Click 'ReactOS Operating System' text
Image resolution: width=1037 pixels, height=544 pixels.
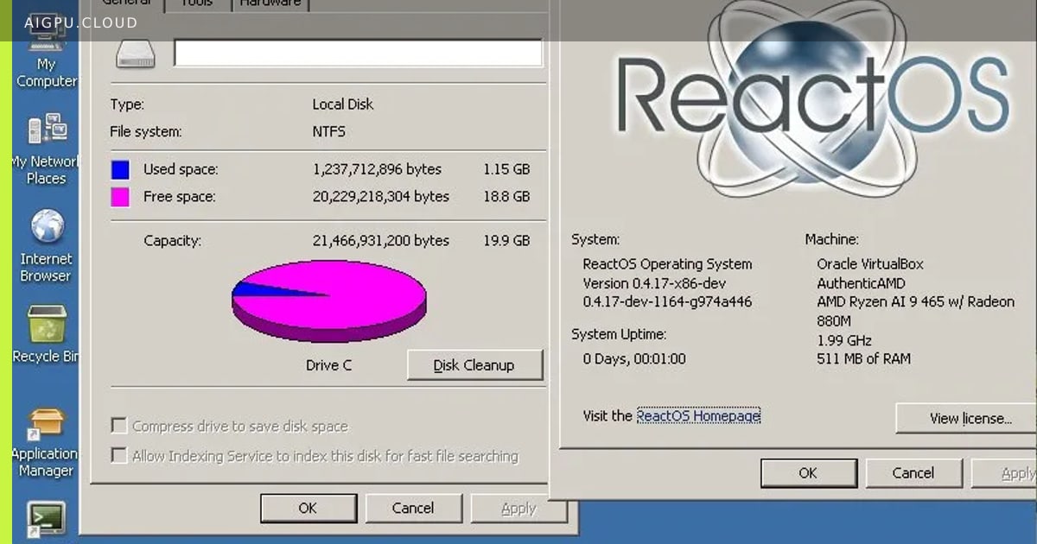click(668, 264)
